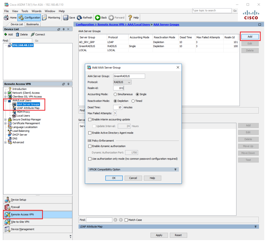Viewport: 268px width, 243px height.
Task: Select the Simultaneous accounting mode
Action: [115, 95]
